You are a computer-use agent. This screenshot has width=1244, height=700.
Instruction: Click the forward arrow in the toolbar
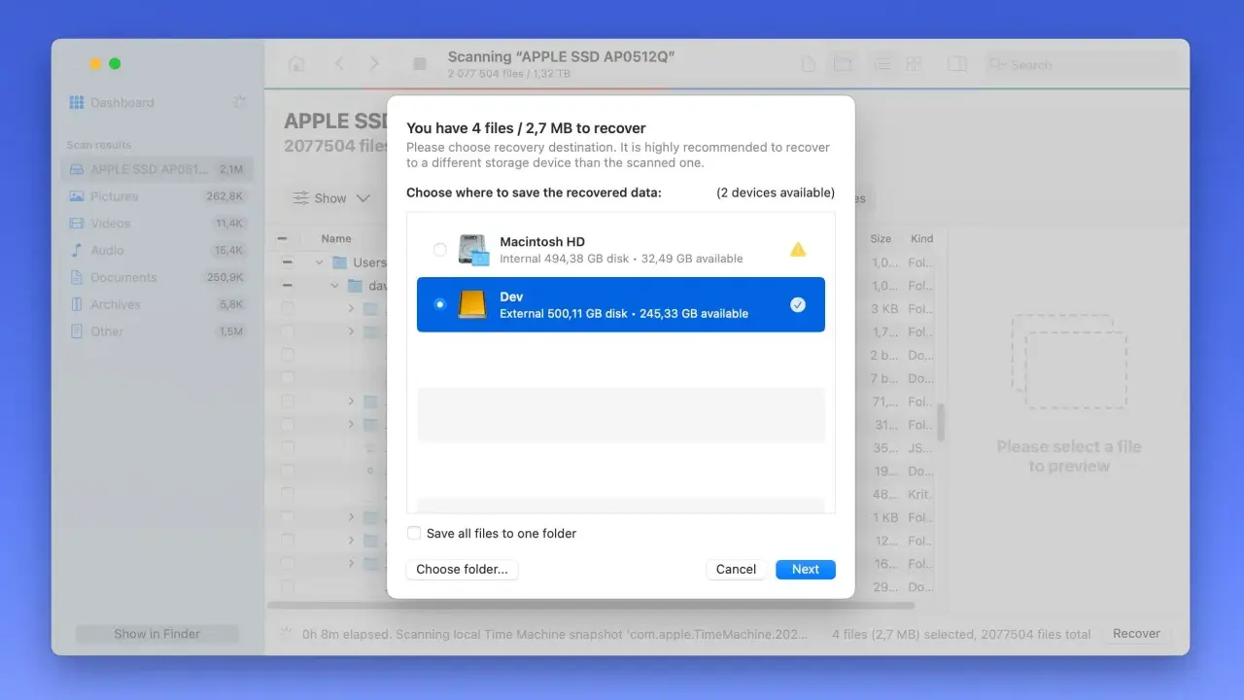coord(375,64)
